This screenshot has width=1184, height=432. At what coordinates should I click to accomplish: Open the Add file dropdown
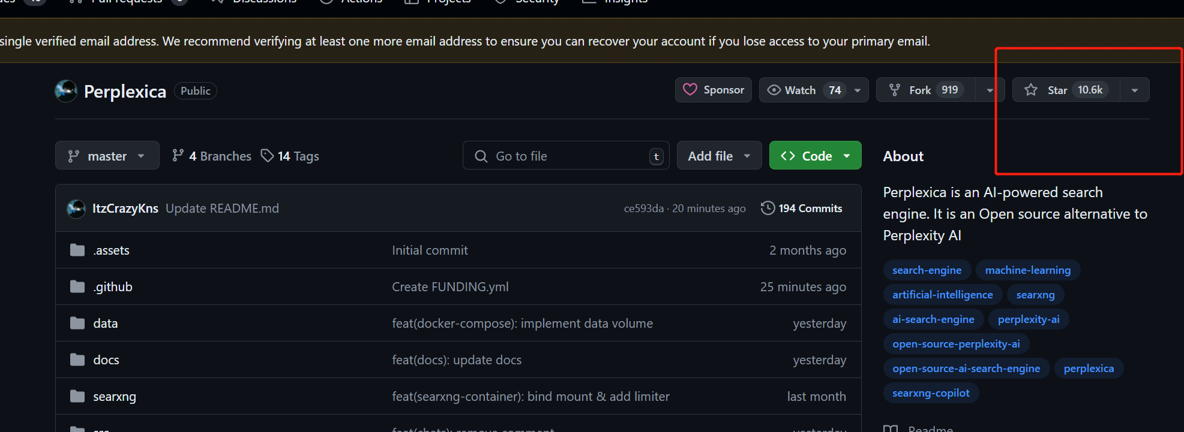pyautogui.click(x=719, y=156)
